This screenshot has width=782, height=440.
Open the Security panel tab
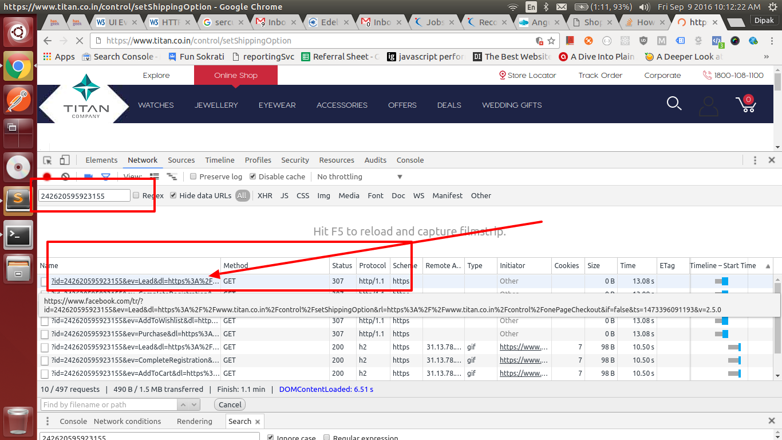click(x=295, y=160)
